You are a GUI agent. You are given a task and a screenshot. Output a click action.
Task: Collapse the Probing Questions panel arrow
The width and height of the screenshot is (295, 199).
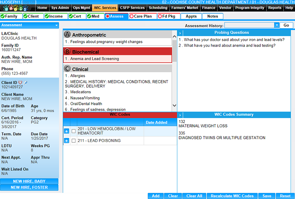(180, 33)
